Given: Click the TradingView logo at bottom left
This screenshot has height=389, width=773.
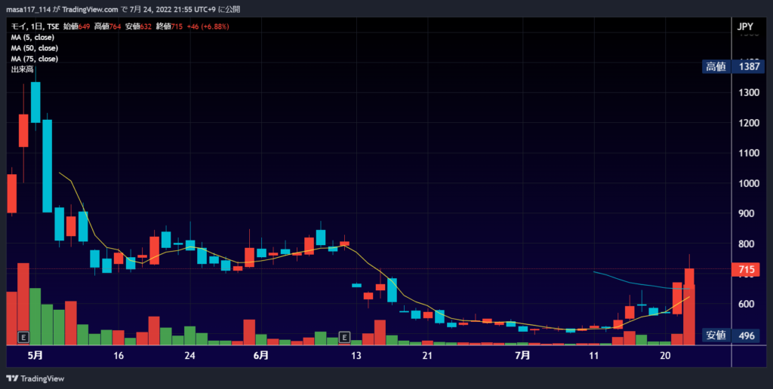Looking at the screenshot, I should point(35,378).
